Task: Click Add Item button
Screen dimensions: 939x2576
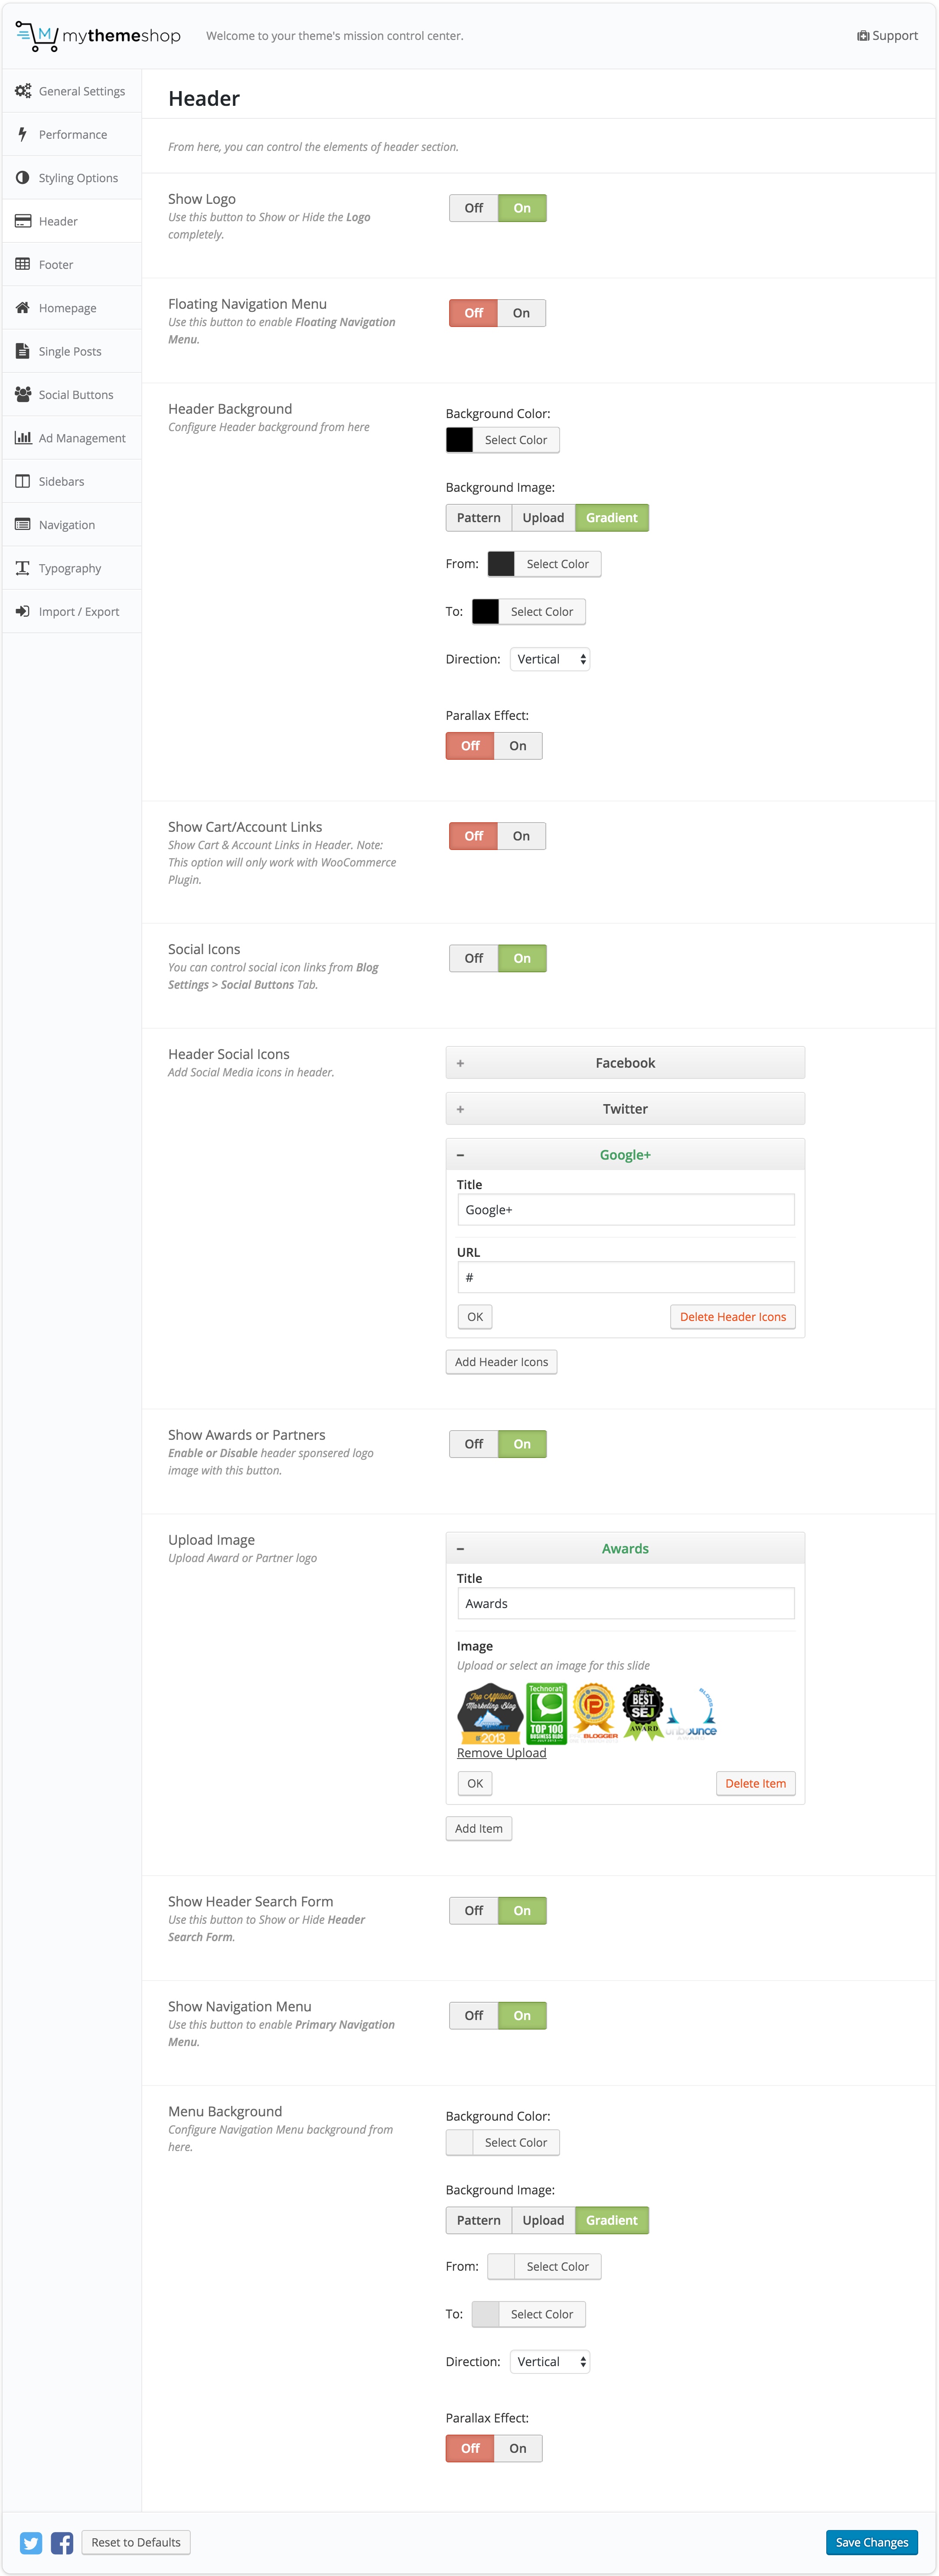Action: [x=479, y=1828]
